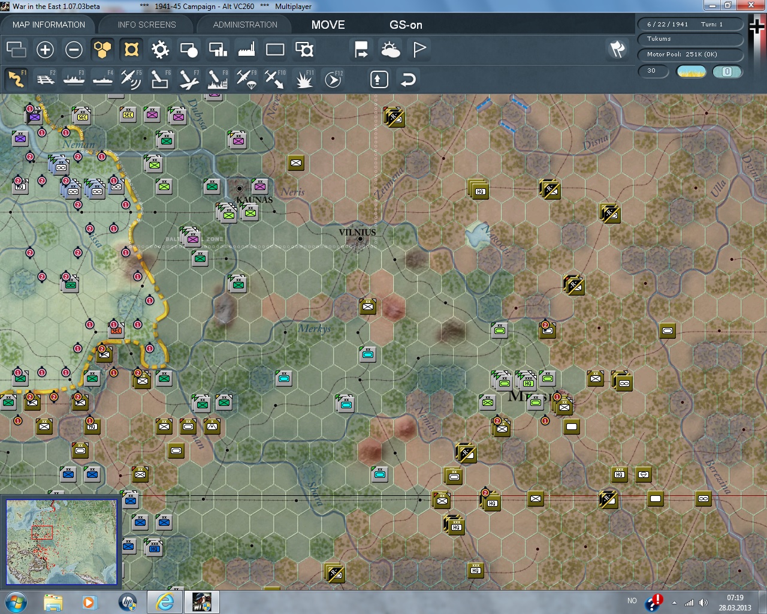Toggle the enemy hexes highlight icon

pos(131,49)
